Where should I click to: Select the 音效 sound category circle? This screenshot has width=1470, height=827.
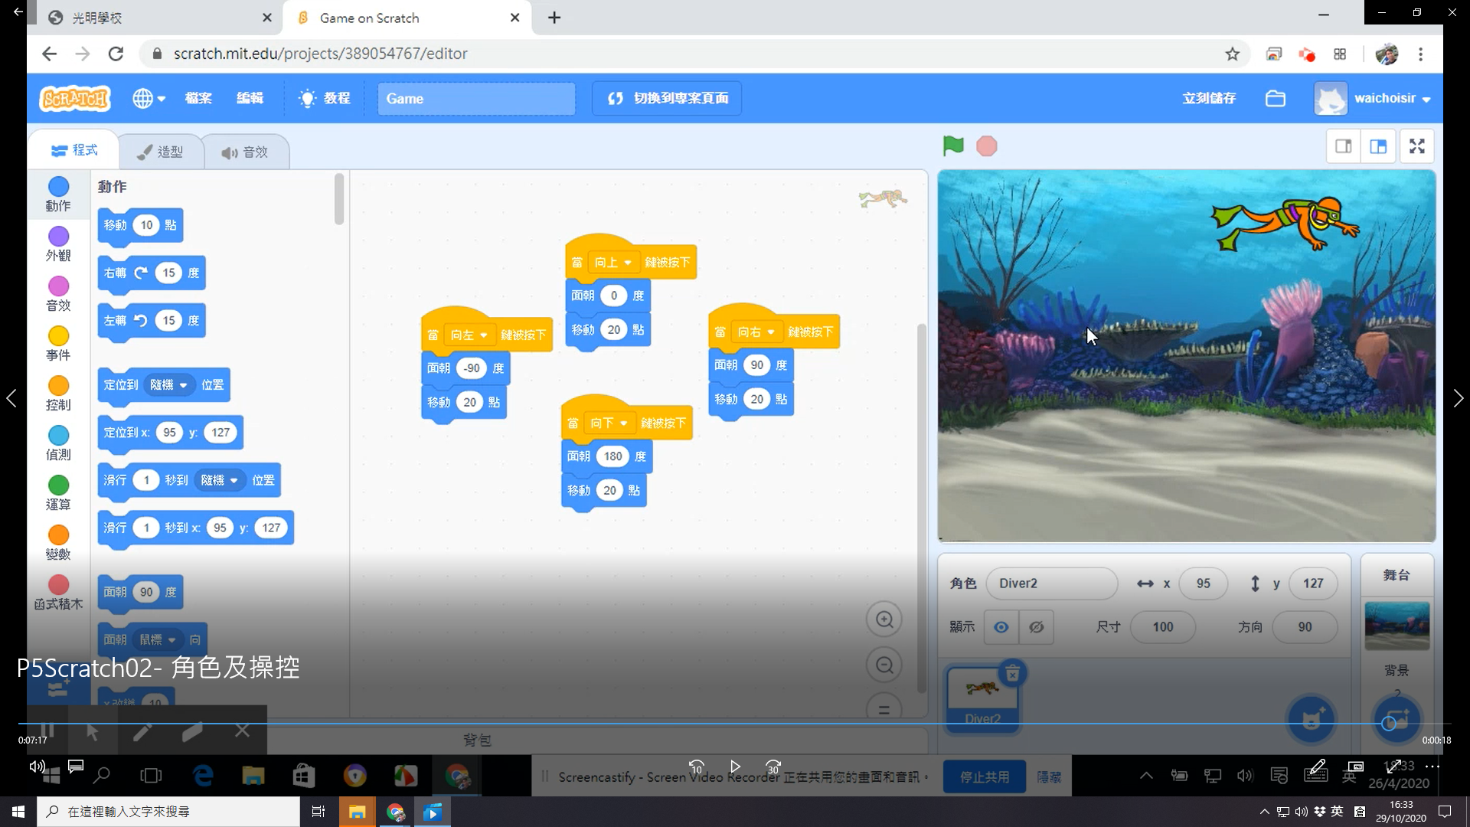58,286
